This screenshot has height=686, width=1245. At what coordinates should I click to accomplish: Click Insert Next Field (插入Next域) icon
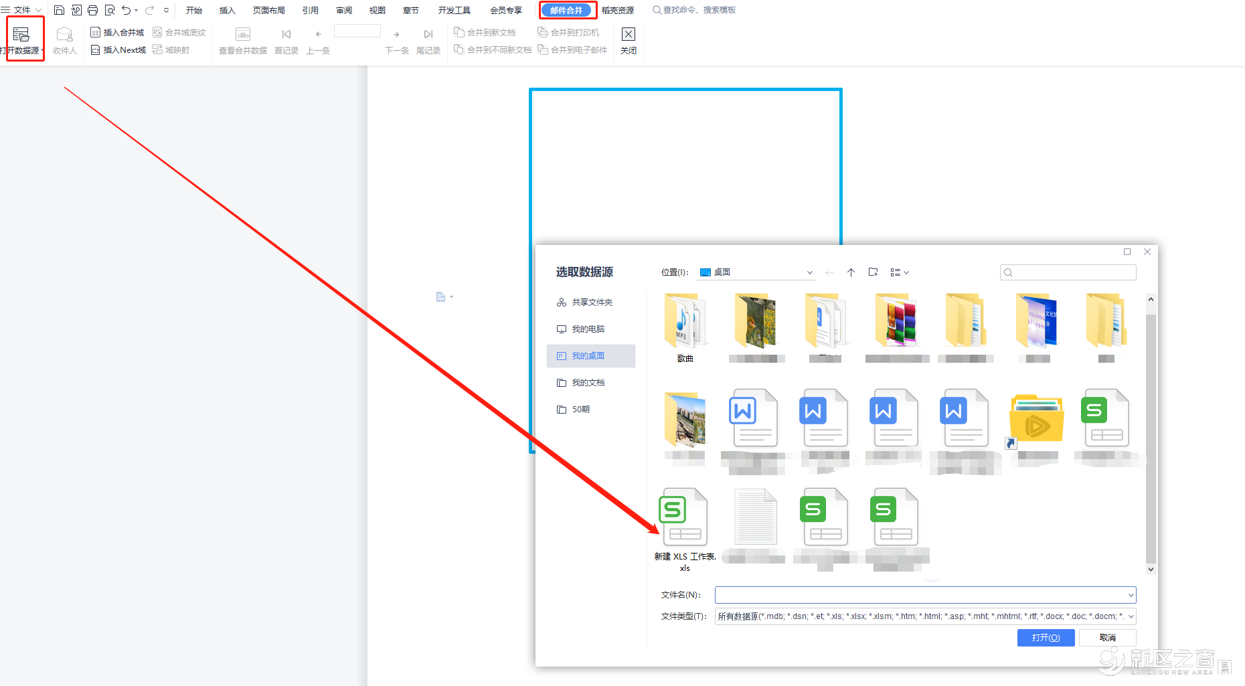[x=95, y=50]
